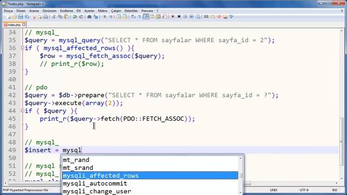
Task: Click the horizontal scrollbar right arrow
Action: pyautogui.click(x=337, y=183)
